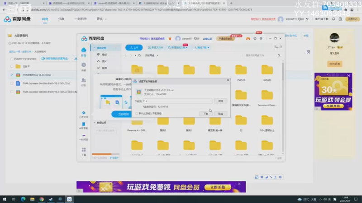
Task: Click the download path input field
Action: [x=177, y=101]
